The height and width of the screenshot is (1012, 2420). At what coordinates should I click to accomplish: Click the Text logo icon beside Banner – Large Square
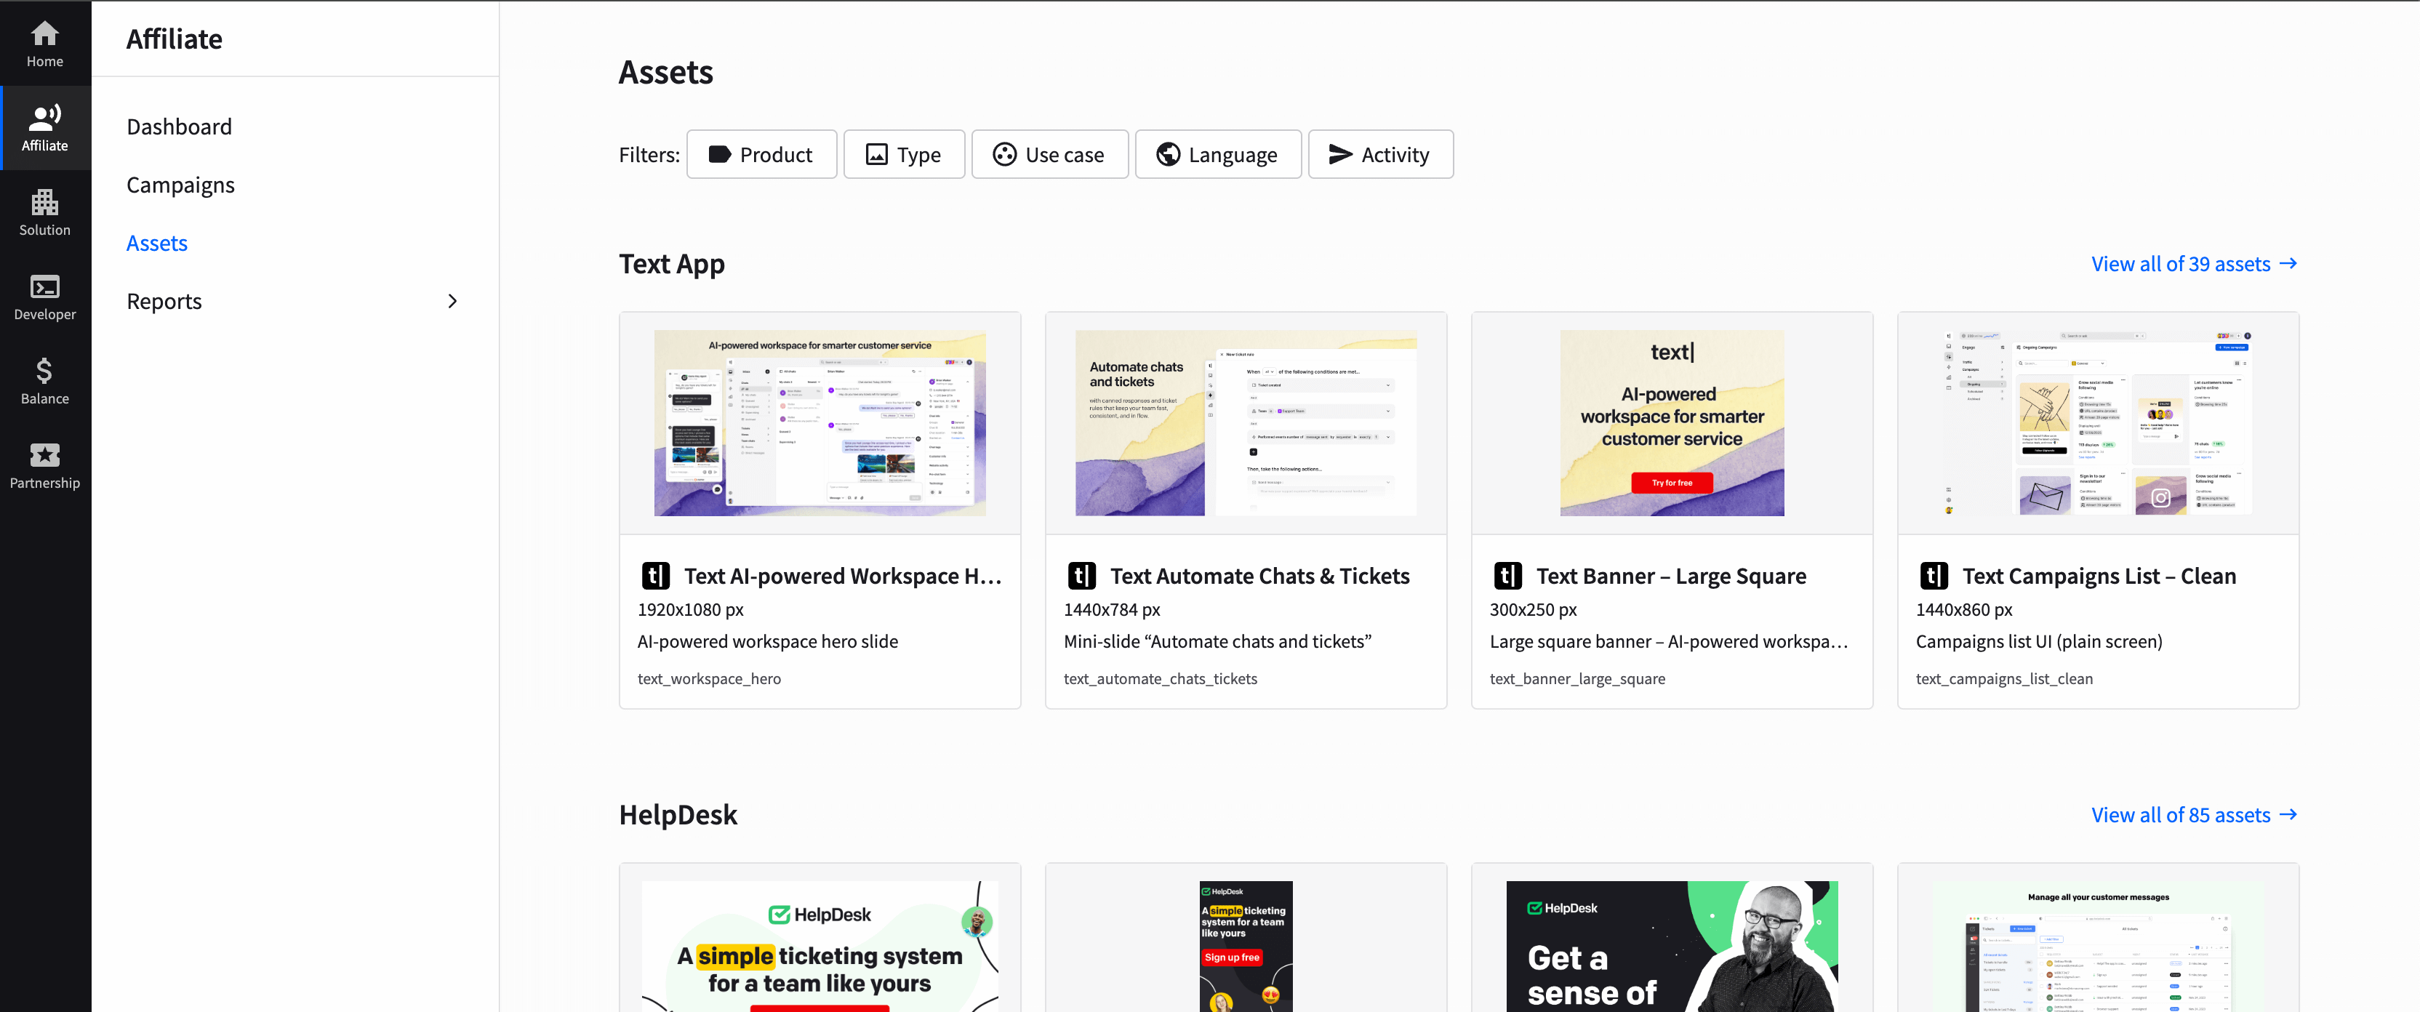click(1509, 575)
